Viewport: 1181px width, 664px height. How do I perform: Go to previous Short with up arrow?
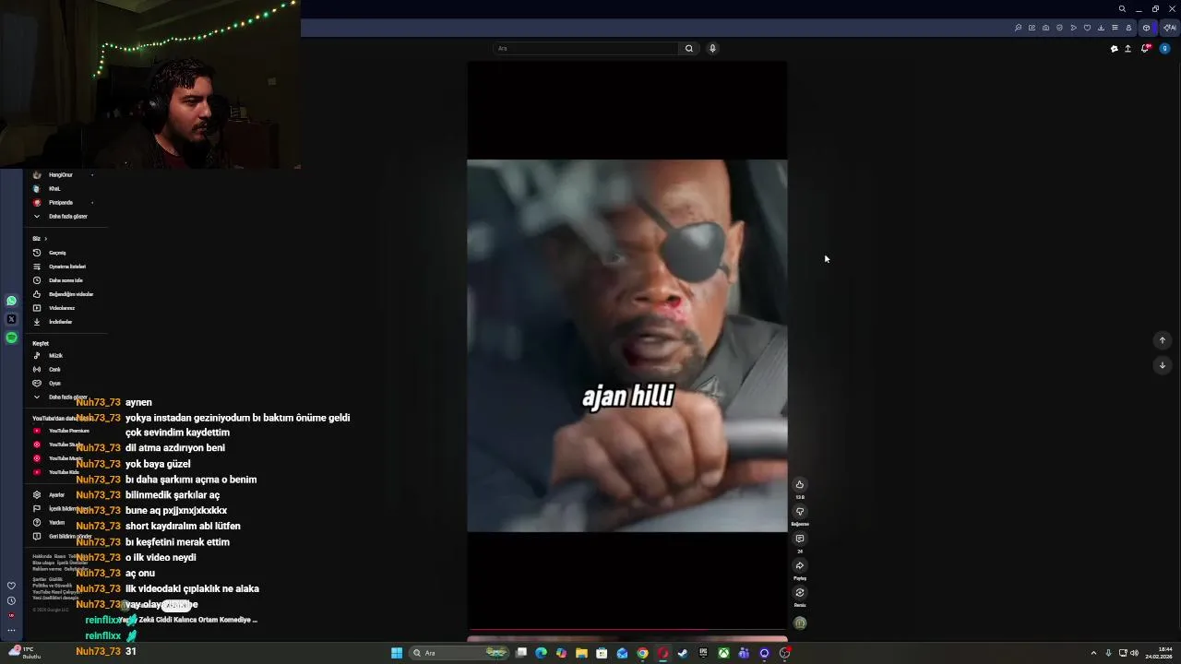coord(1162,340)
